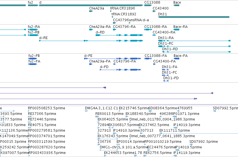
Task: Select EST RP003279581.5prime
Action: [46, 131]
